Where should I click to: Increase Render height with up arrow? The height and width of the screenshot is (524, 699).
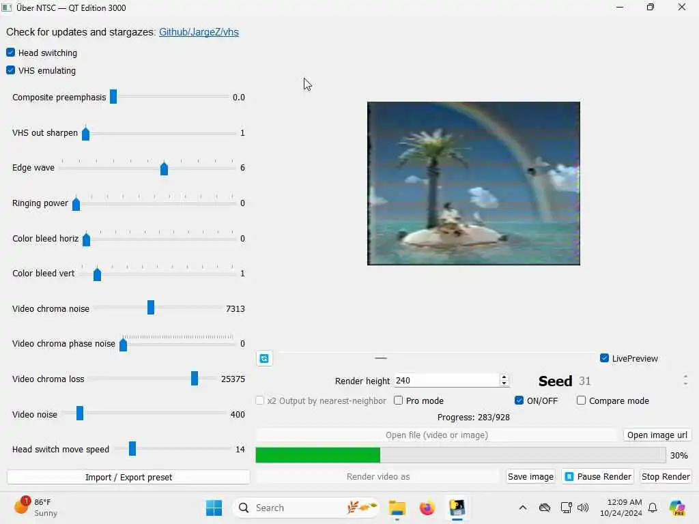click(504, 377)
